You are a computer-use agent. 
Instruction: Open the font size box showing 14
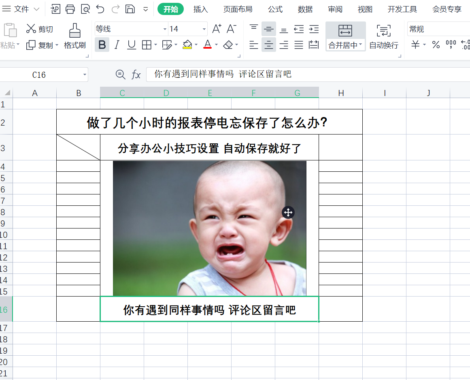(x=188, y=29)
